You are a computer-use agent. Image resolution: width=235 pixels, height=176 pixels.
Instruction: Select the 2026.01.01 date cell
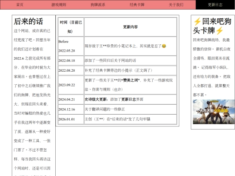71,119
